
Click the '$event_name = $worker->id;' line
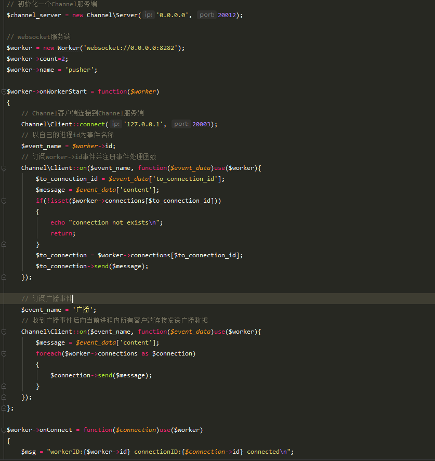pos(68,146)
